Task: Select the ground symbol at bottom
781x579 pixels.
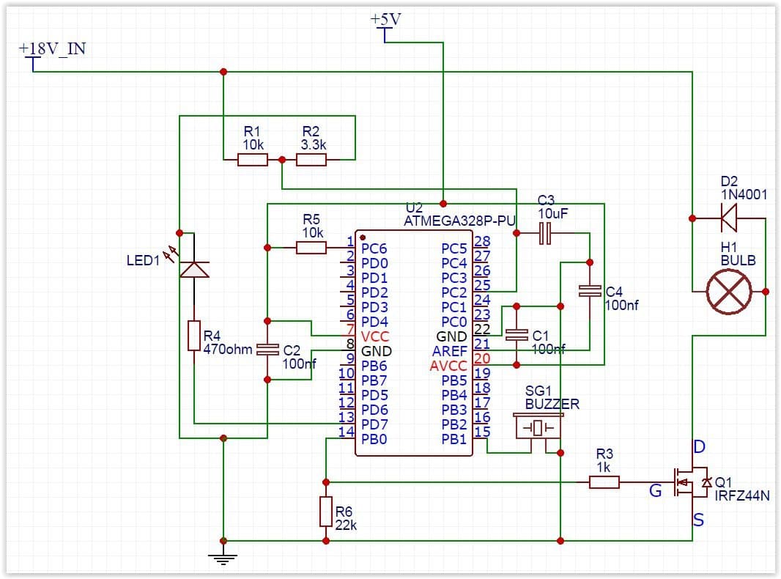Action: pyautogui.click(x=223, y=558)
